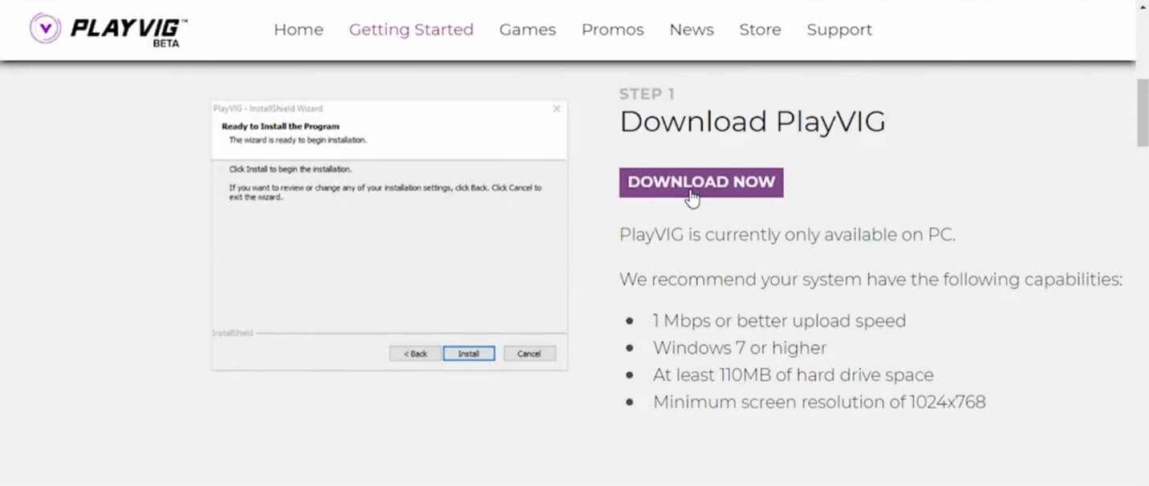Click the page's vertical scrollbar thumb

point(1143,112)
